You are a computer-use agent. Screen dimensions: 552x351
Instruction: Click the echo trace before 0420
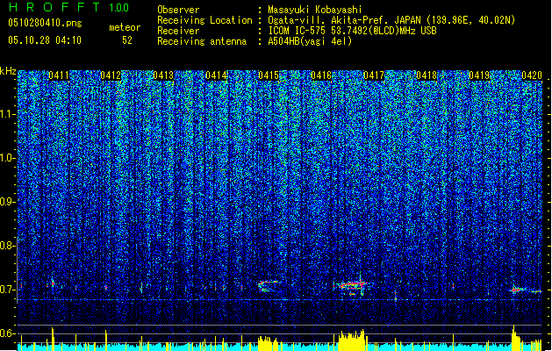tap(525, 290)
